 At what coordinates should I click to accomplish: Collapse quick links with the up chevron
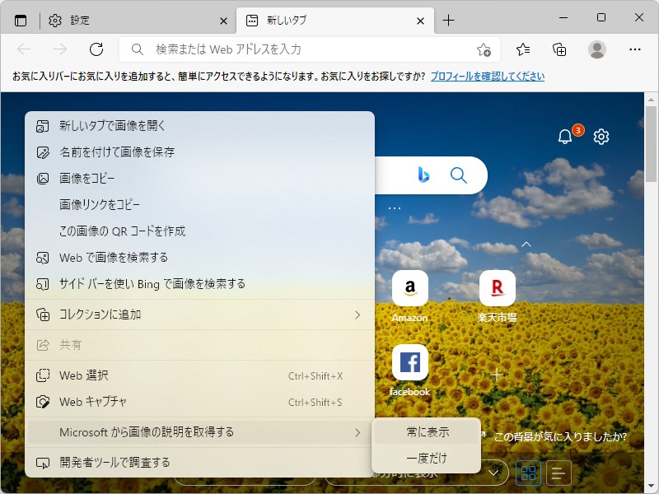(526, 244)
